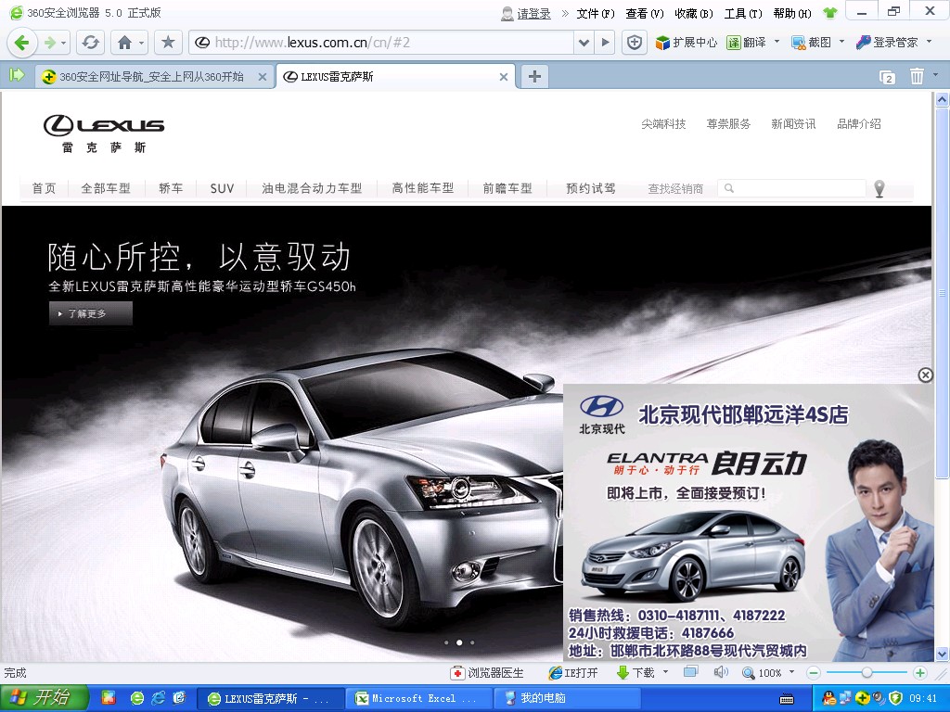The height and width of the screenshot is (712, 950).
Task: Expand the 登录管家 dropdown arrow
Action: (929, 42)
